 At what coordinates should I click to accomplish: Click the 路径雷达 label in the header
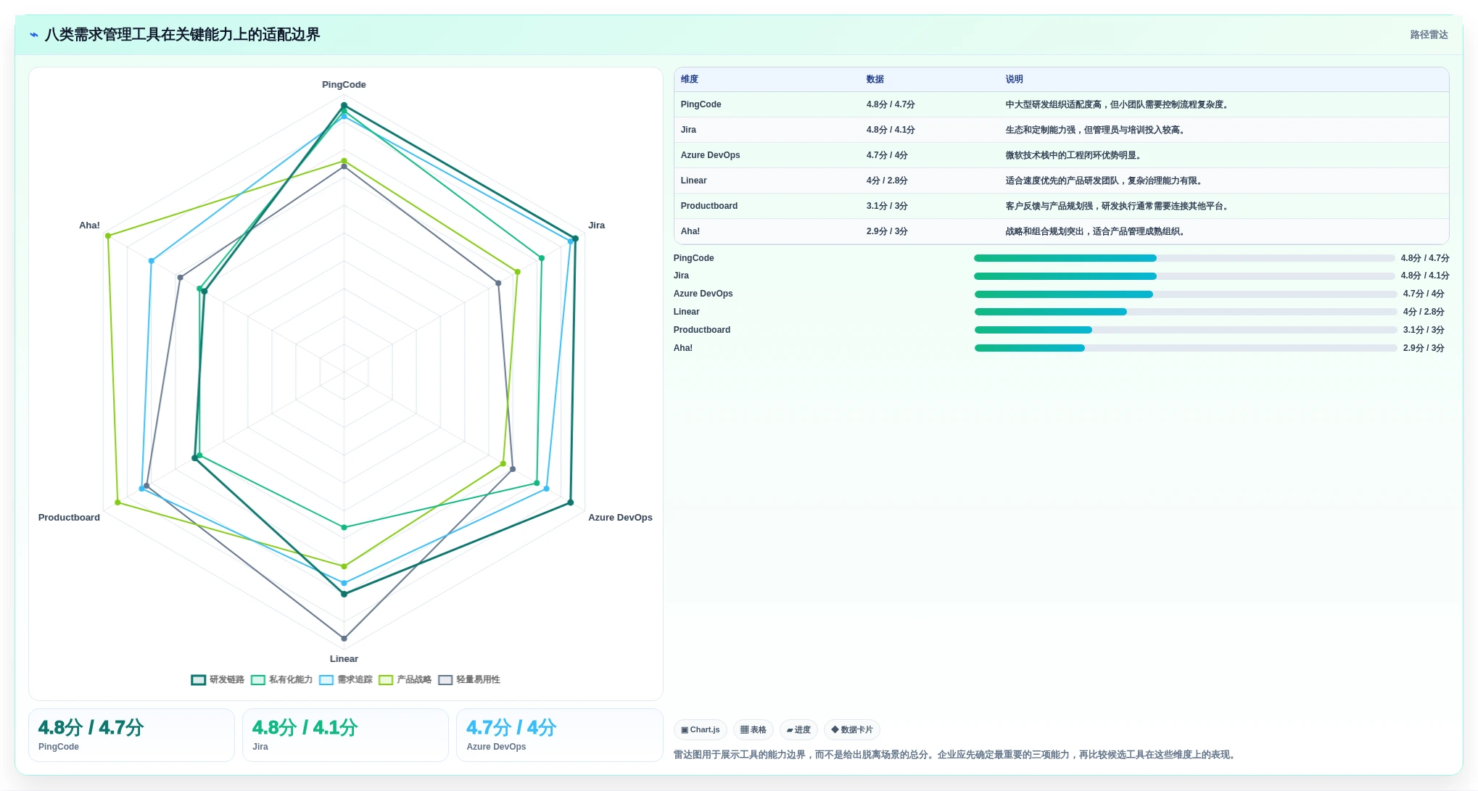click(1429, 35)
